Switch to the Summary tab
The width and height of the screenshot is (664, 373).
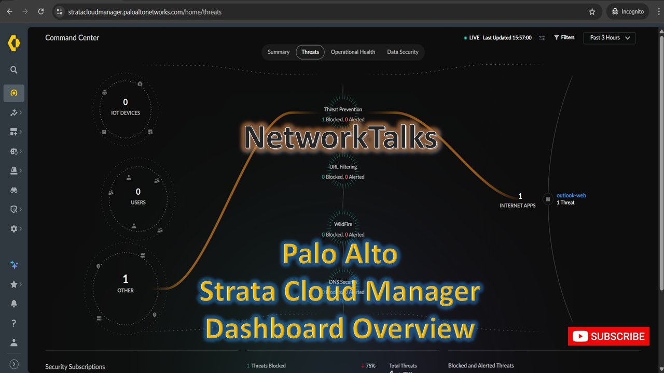click(x=279, y=52)
